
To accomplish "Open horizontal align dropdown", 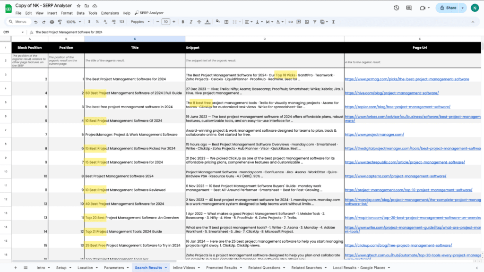I will [x=249, y=22].
